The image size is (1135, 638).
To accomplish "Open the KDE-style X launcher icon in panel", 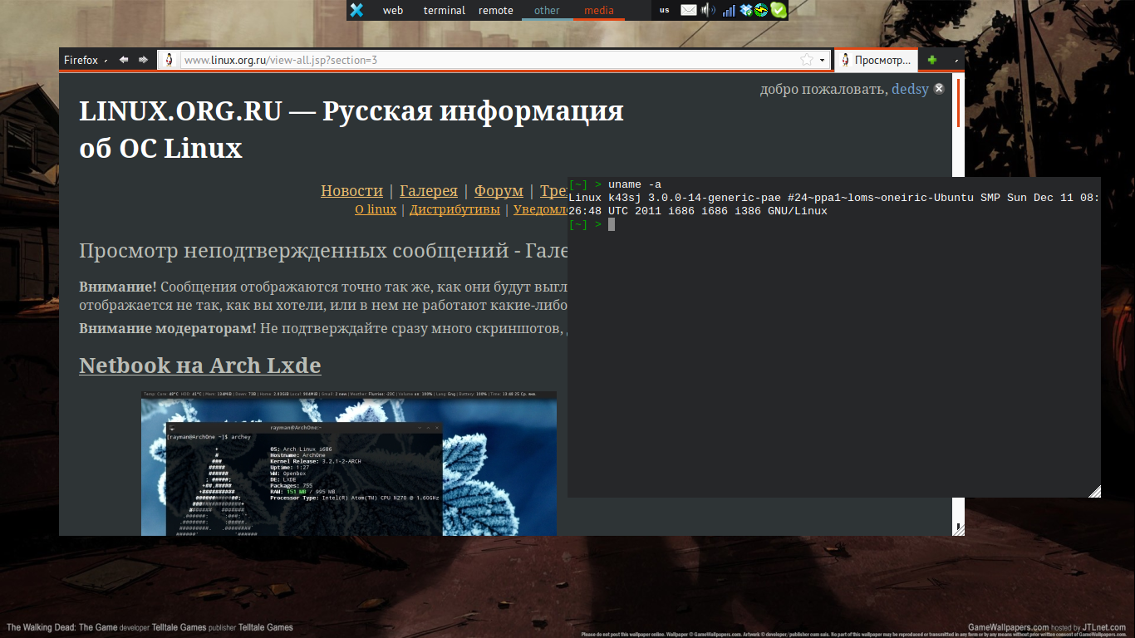I will pyautogui.click(x=356, y=10).
